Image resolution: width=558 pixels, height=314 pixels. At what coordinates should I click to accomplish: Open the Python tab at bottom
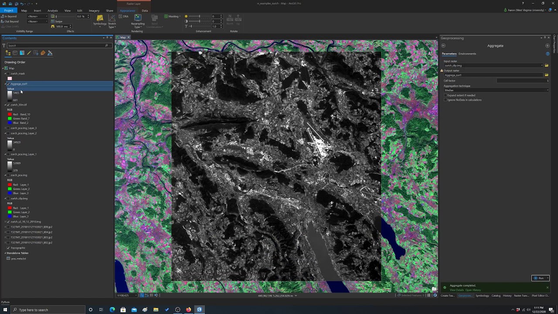coord(5,302)
